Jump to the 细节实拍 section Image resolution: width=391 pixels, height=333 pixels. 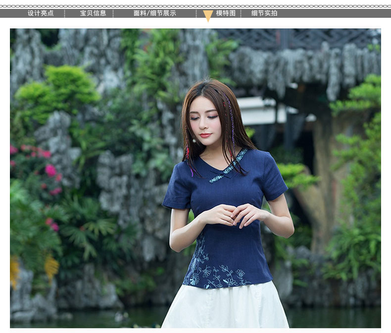(x=264, y=13)
